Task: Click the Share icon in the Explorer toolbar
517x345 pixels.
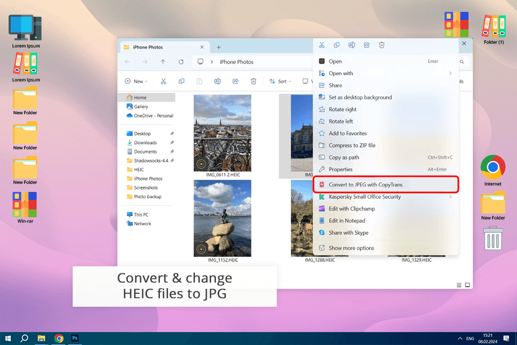Action: coord(235,81)
